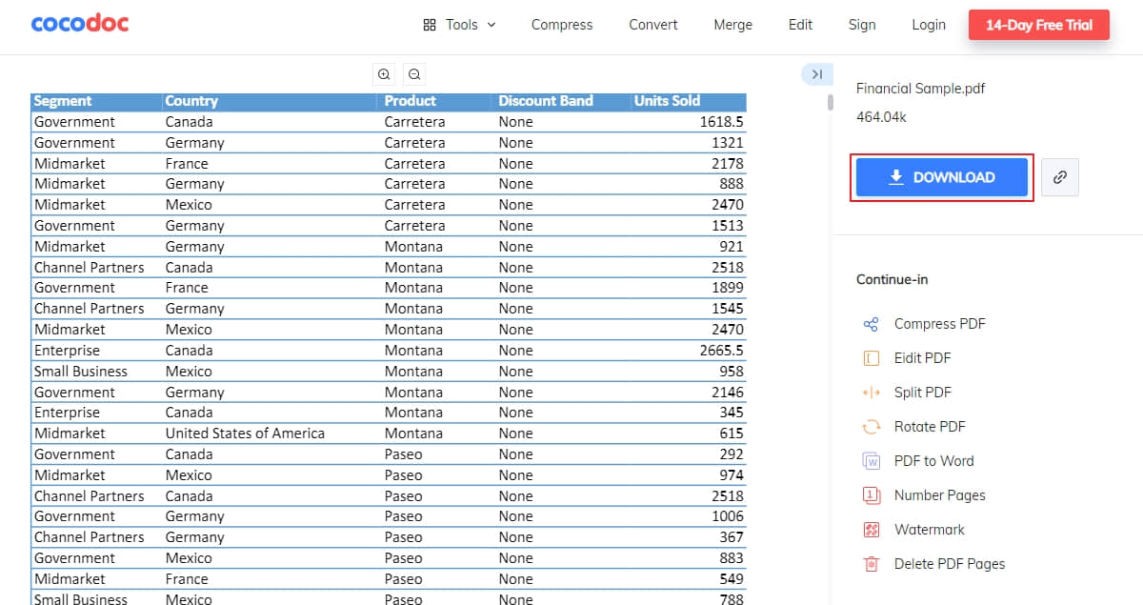This screenshot has height=605, width=1143.
Task: Click the Delete PDF Pages trash icon
Action: (x=870, y=563)
